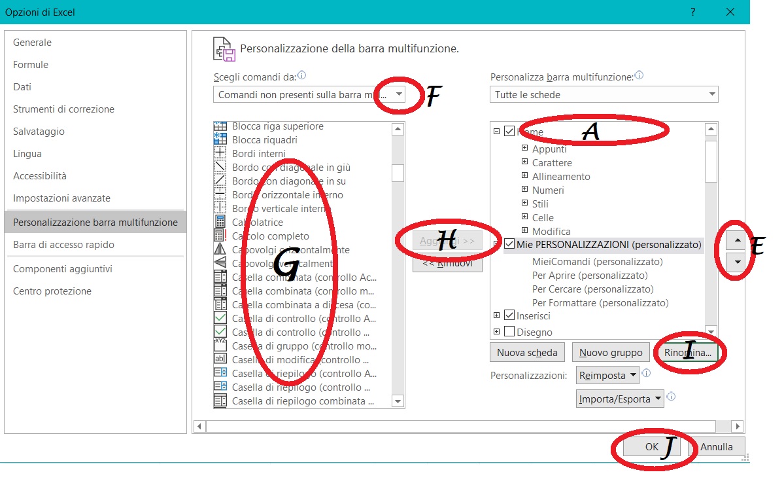Collapse the Home tab tree node
784x483 pixels.
coord(496,131)
